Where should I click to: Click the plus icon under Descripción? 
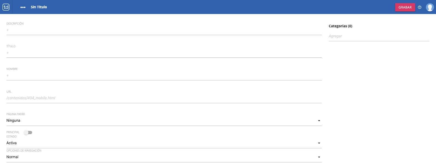[x=8, y=30]
